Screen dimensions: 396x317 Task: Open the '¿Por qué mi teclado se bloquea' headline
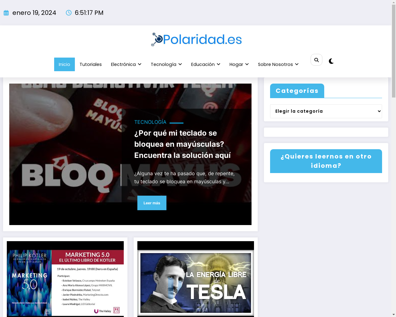click(x=183, y=144)
